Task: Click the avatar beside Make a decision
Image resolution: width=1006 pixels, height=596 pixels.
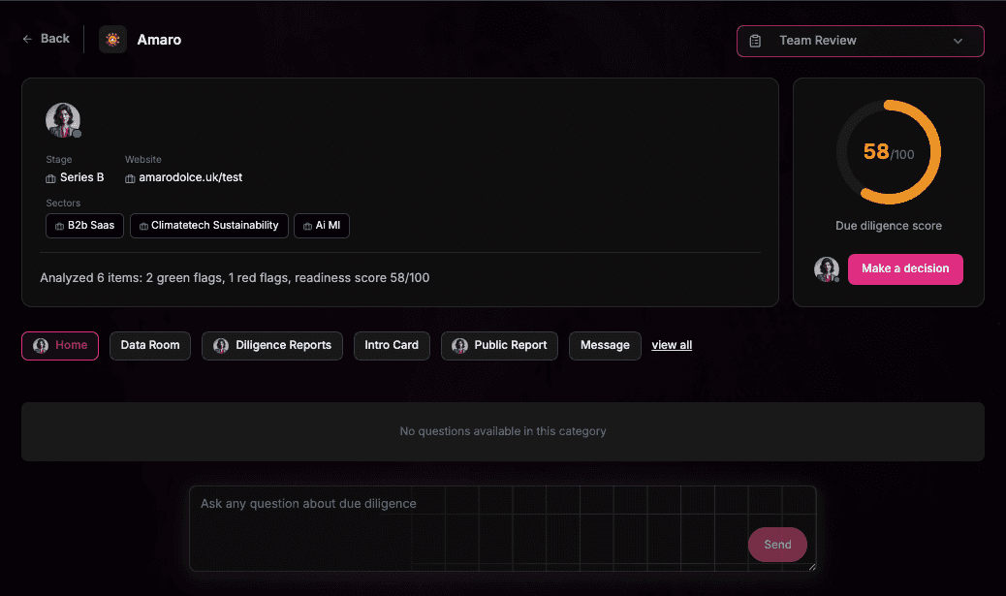Action: [x=827, y=269]
